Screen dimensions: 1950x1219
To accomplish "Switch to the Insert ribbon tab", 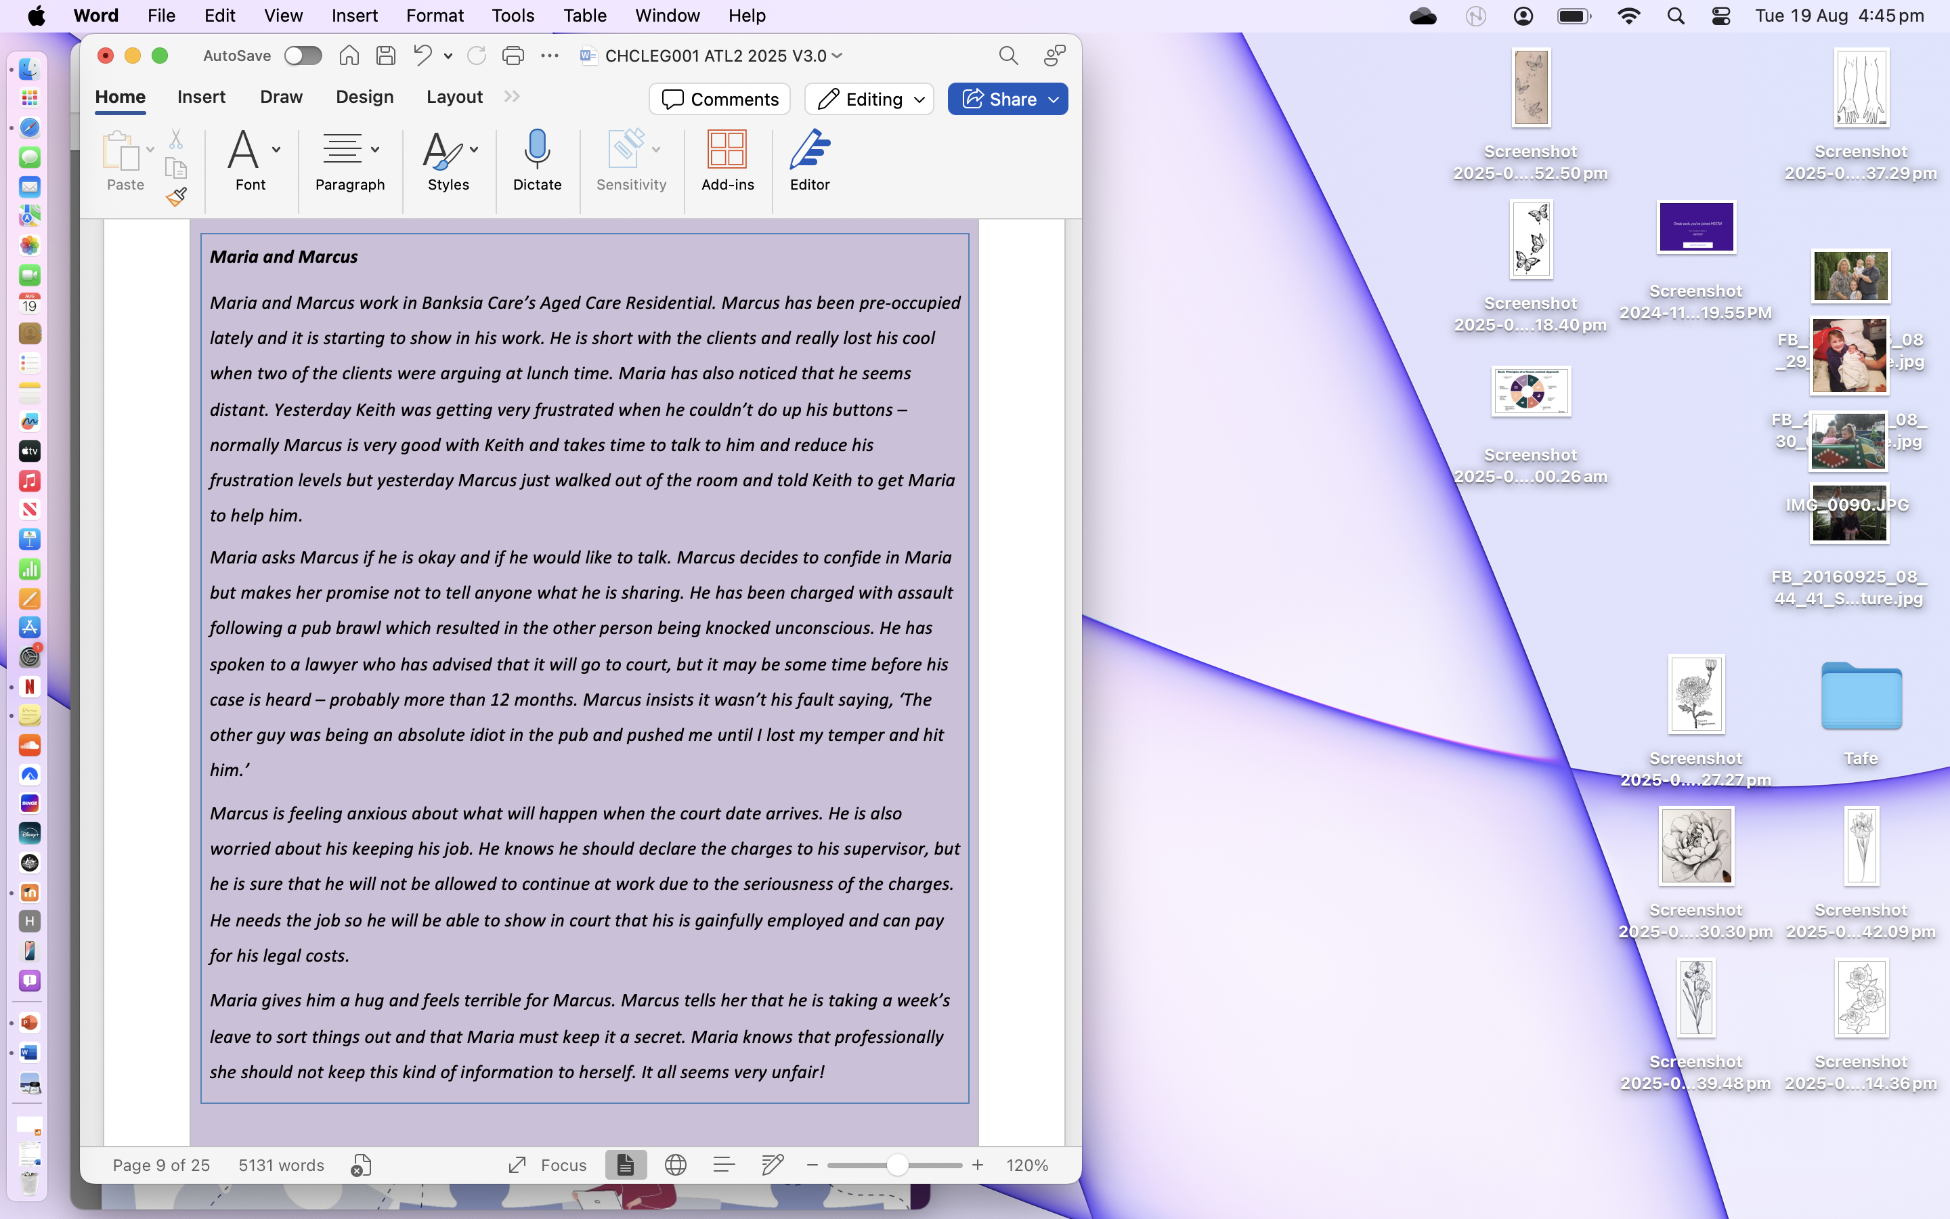I will point(202,97).
